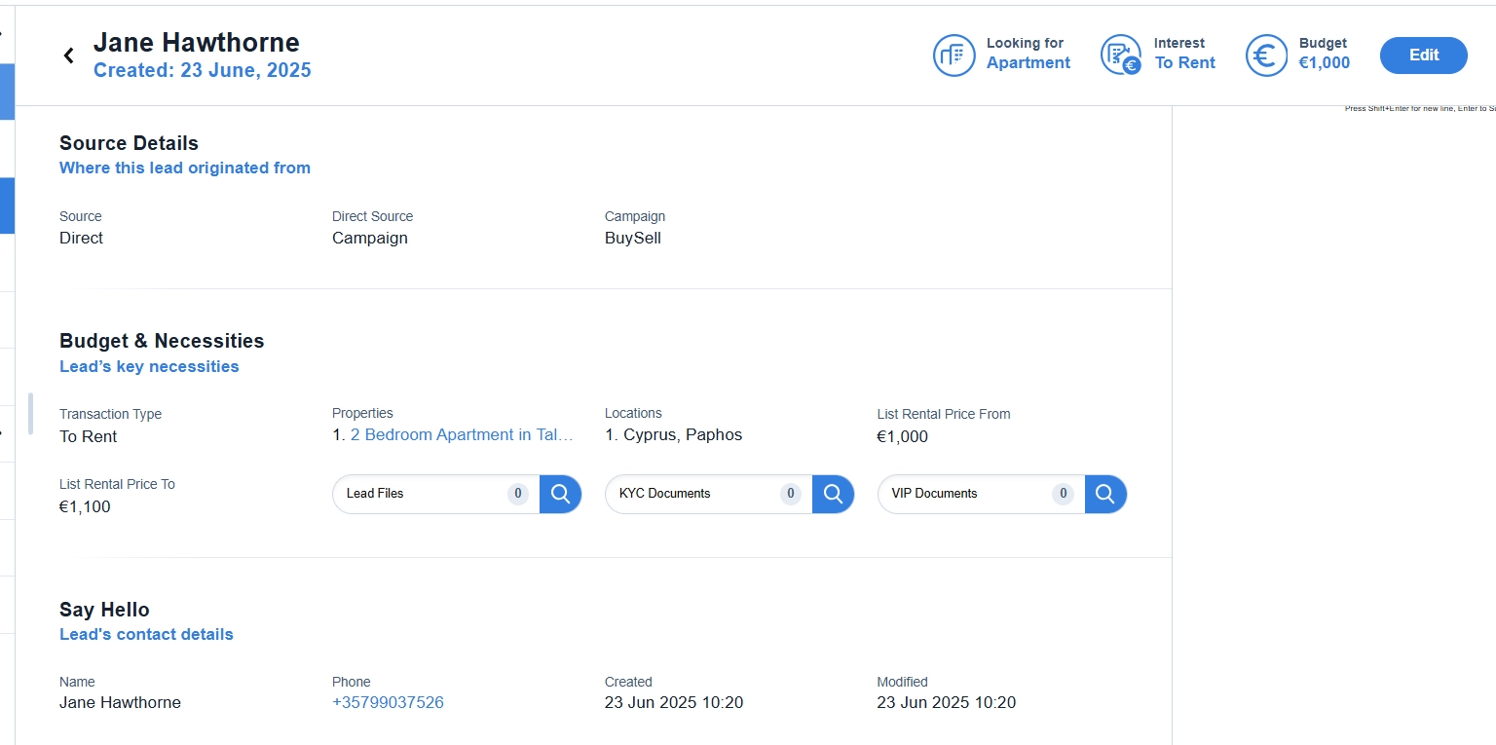Click the KYC Documents count badge
This screenshot has height=745, width=1496.
point(791,494)
